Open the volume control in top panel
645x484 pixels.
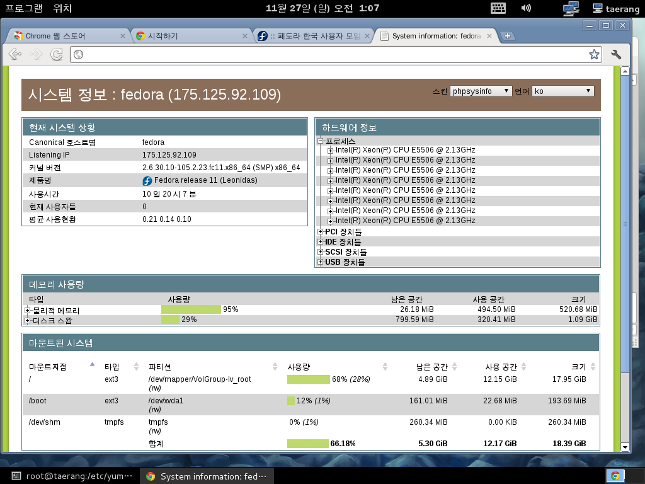[526, 8]
